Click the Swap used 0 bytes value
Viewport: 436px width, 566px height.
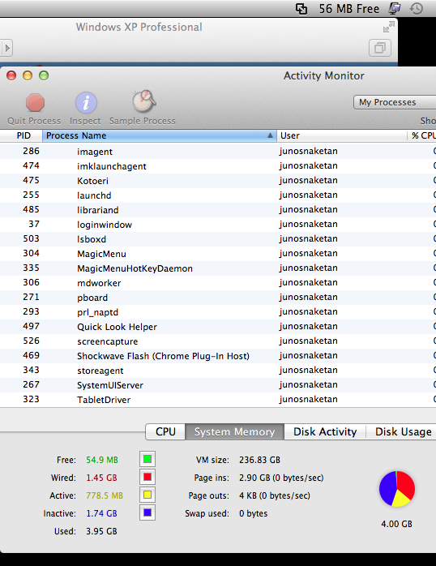click(x=253, y=513)
